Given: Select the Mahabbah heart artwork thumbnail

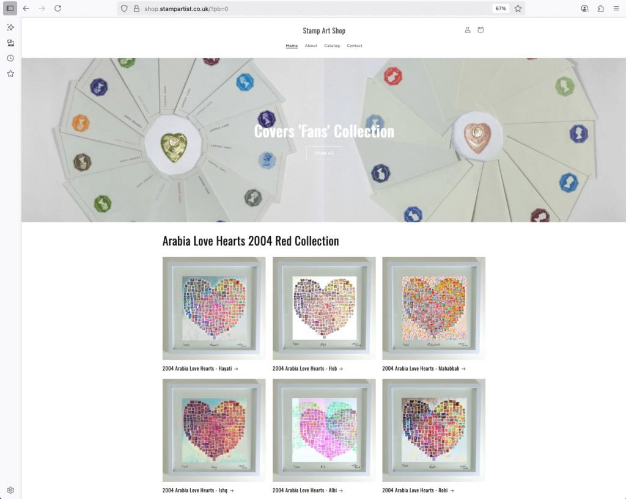Looking at the screenshot, I should tap(433, 308).
